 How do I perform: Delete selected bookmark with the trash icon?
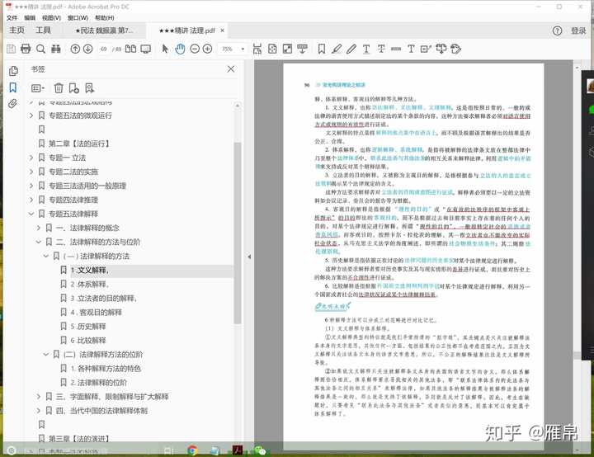point(59,87)
